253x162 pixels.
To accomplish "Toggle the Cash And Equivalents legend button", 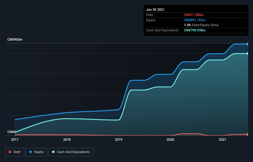I will coord(71,152).
